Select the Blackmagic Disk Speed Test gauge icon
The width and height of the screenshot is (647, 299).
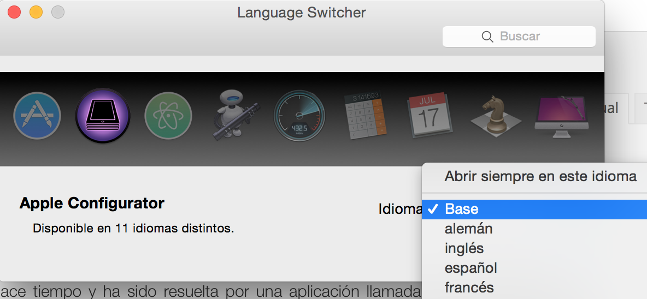(299, 115)
